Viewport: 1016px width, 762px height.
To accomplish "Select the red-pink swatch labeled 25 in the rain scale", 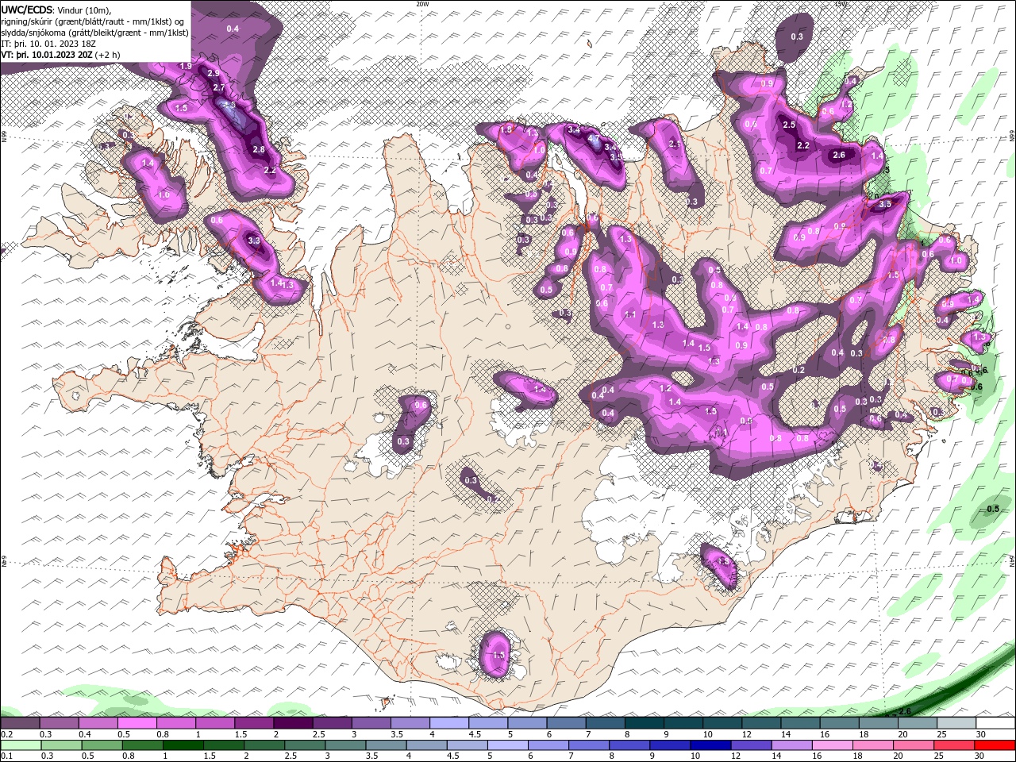I will (x=954, y=745).
